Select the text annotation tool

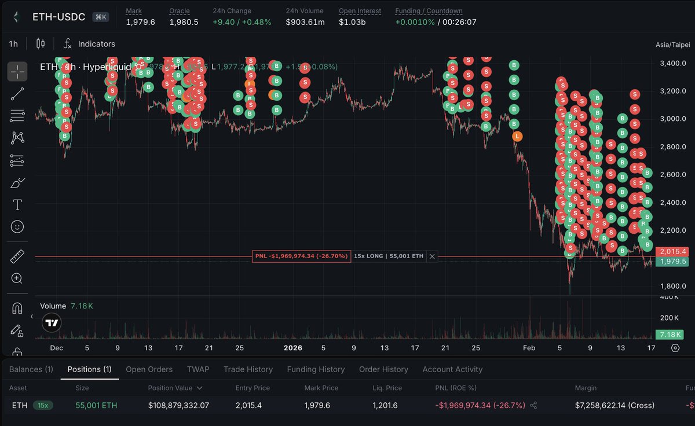coord(17,205)
